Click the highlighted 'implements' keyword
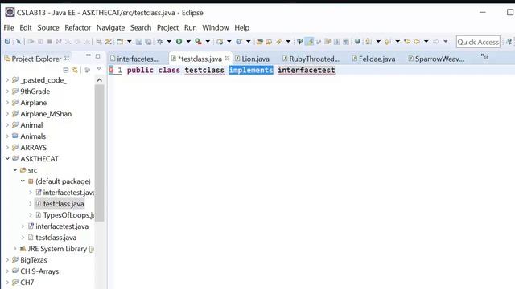This screenshot has width=515, height=289. tap(251, 70)
